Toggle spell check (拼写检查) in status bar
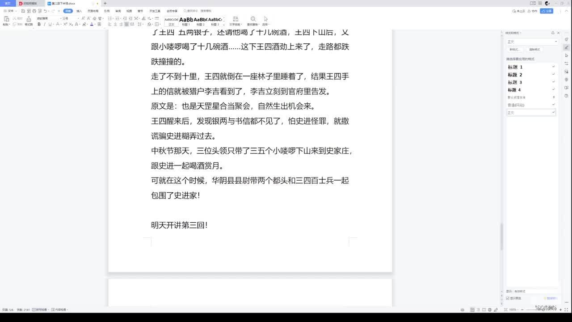This screenshot has height=322, width=572. pos(39,309)
